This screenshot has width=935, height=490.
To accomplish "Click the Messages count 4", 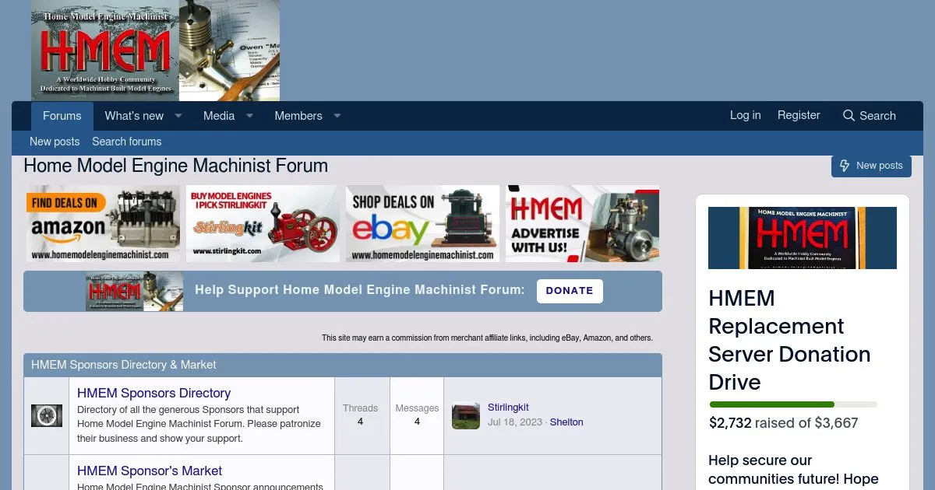I will [417, 422].
